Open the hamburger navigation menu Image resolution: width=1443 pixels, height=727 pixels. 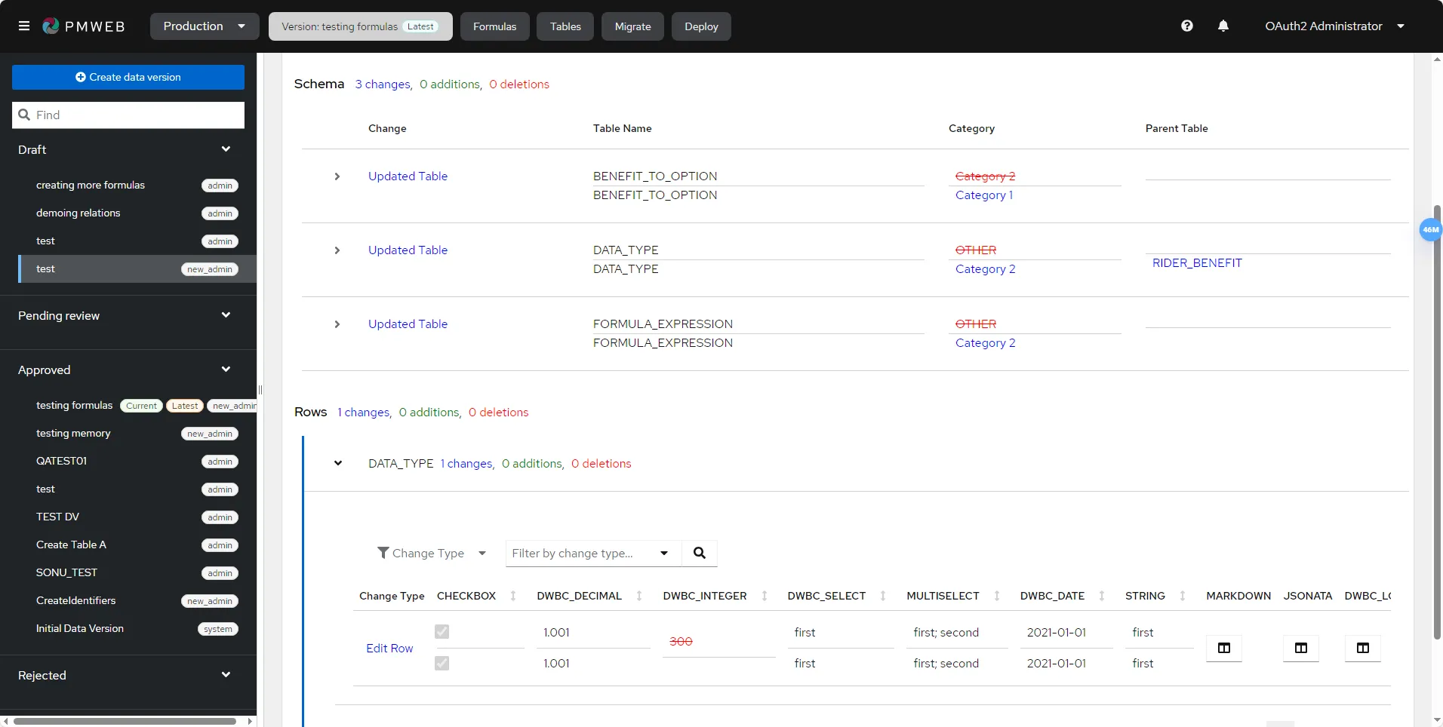coord(24,26)
